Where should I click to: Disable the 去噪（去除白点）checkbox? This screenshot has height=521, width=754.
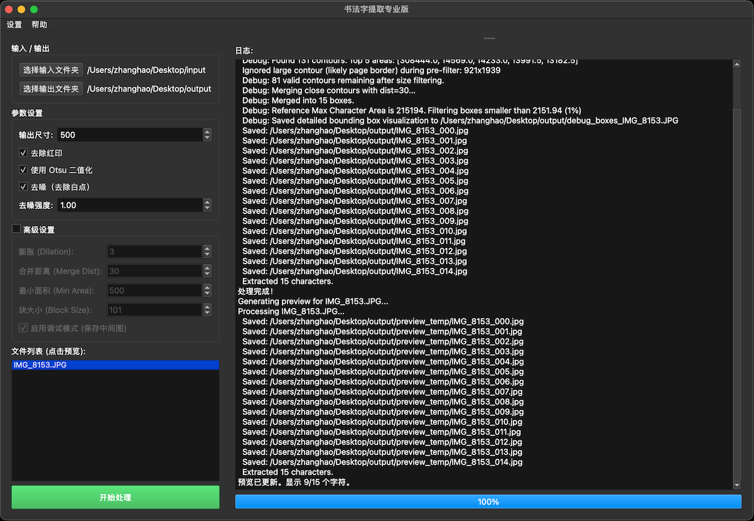pyautogui.click(x=23, y=187)
